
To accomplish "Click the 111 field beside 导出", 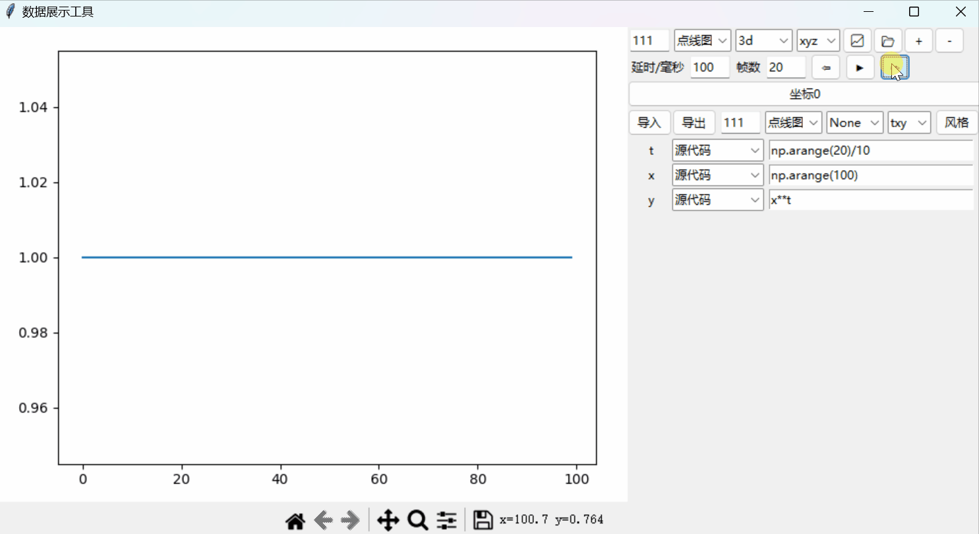I will coord(741,123).
